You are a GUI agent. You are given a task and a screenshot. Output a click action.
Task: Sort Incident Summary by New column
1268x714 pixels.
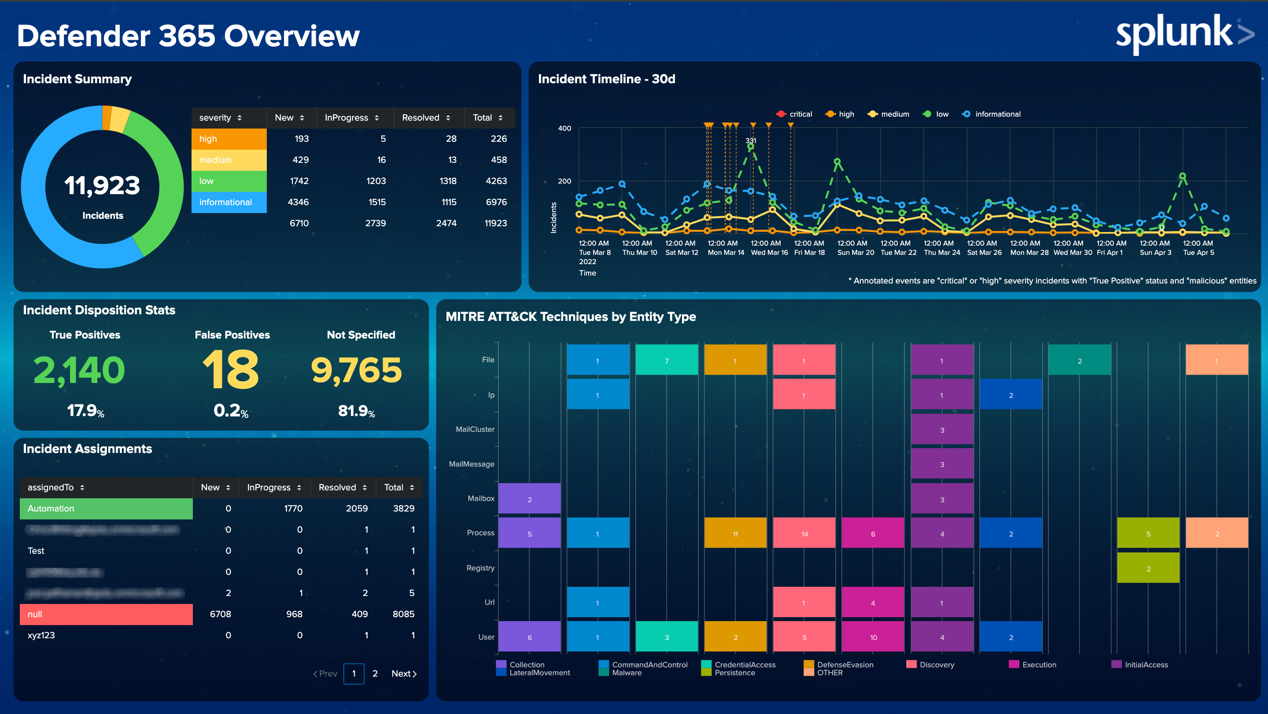click(291, 118)
